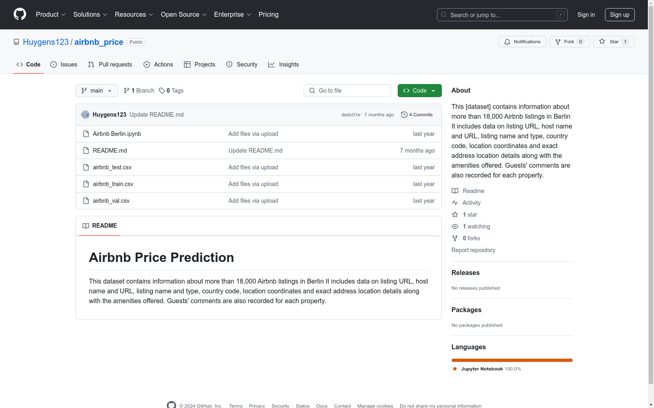The height and width of the screenshot is (408, 654).
Task: Click the book icon next to Readme link
Action: point(455,191)
